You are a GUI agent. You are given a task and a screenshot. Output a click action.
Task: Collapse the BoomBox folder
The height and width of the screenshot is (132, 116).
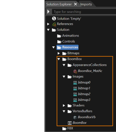59,59
